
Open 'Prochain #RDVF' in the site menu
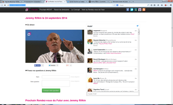coord(46,10)
